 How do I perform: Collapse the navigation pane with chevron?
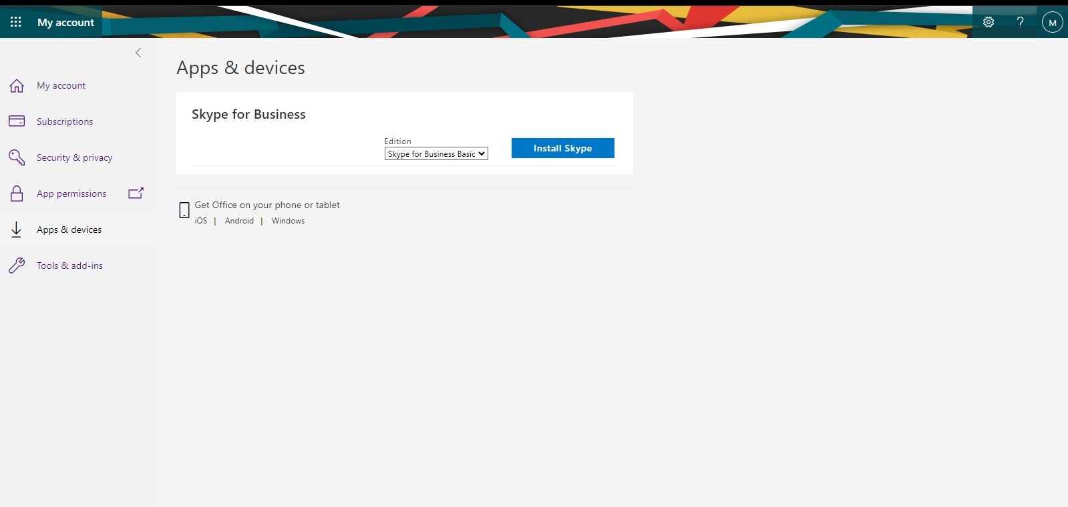point(138,53)
